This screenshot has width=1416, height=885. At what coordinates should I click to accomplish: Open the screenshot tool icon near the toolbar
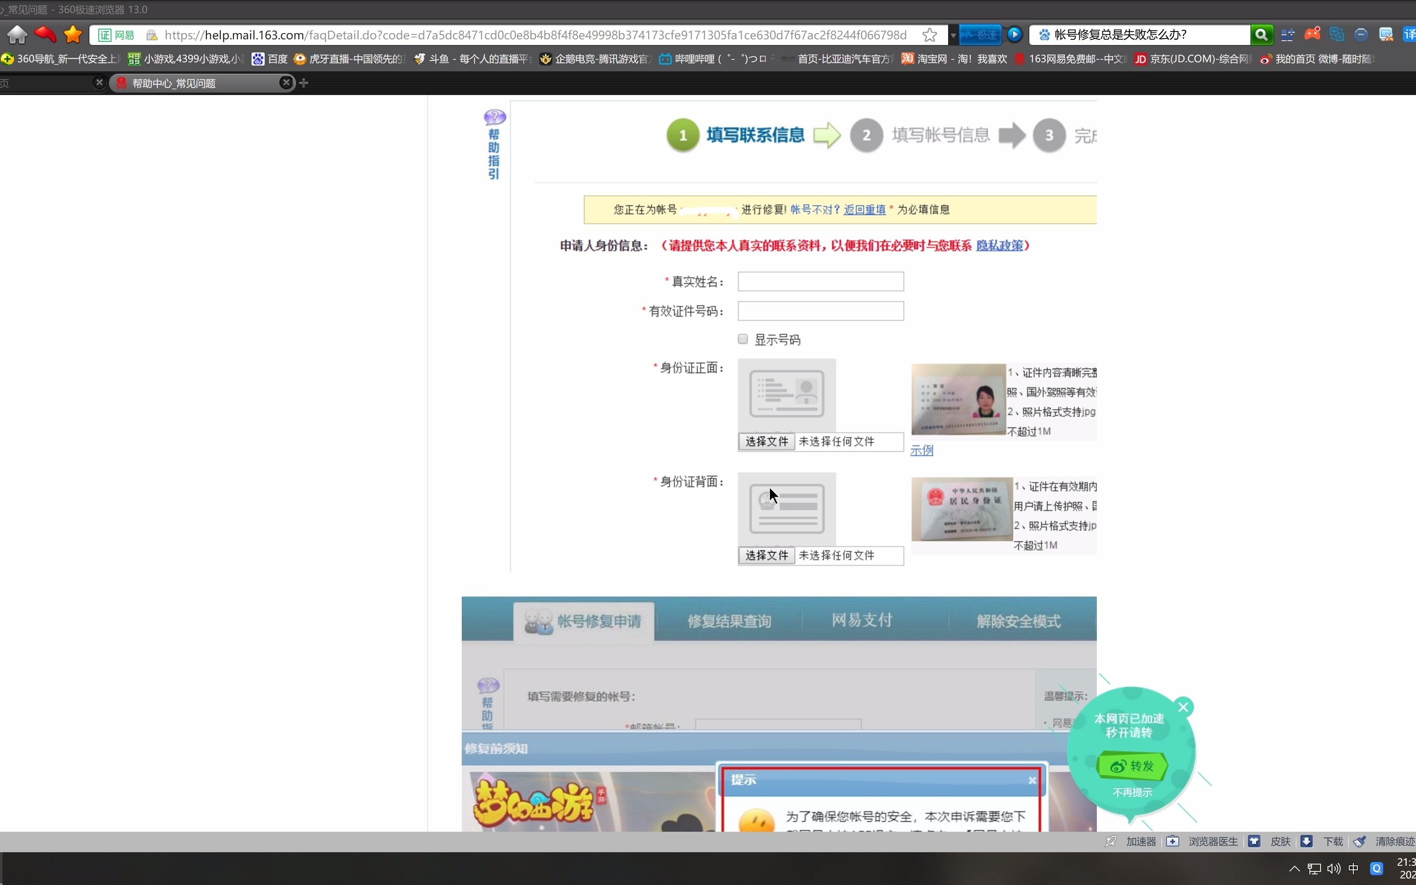pyautogui.click(x=1386, y=34)
